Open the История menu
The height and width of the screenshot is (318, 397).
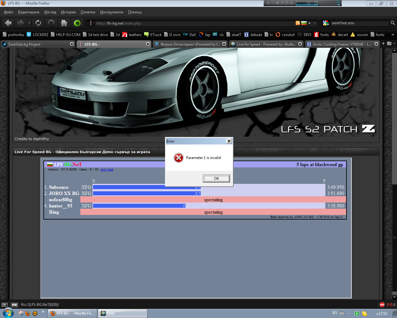[68, 12]
